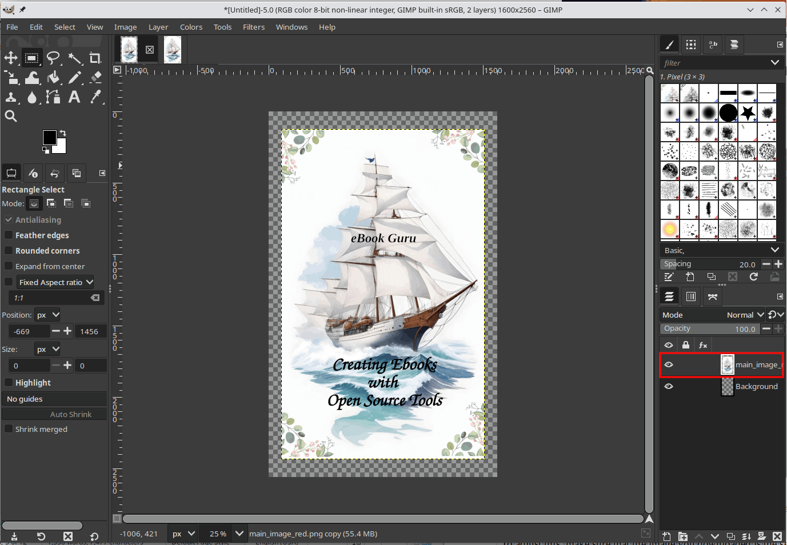Choose the Text tool
The width and height of the screenshot is (787, 545).
(x=74, y=97)
